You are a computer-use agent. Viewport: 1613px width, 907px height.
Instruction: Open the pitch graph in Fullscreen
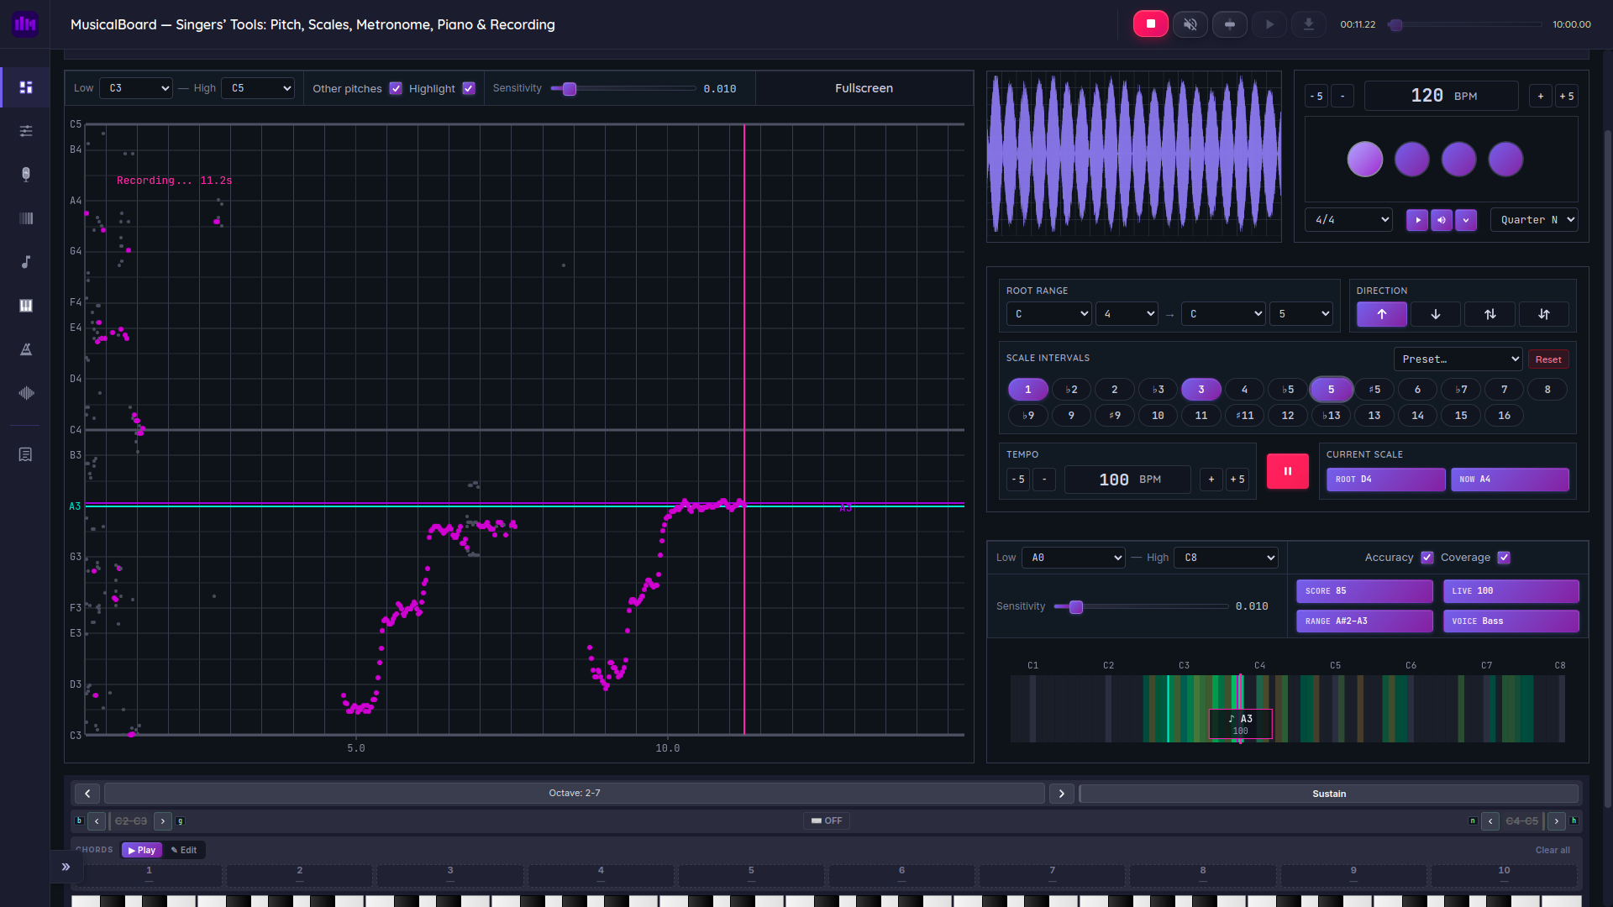[x=864, y=88]
